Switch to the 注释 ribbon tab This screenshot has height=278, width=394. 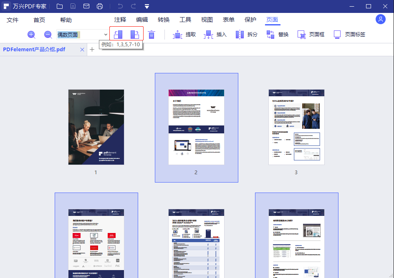120,19
